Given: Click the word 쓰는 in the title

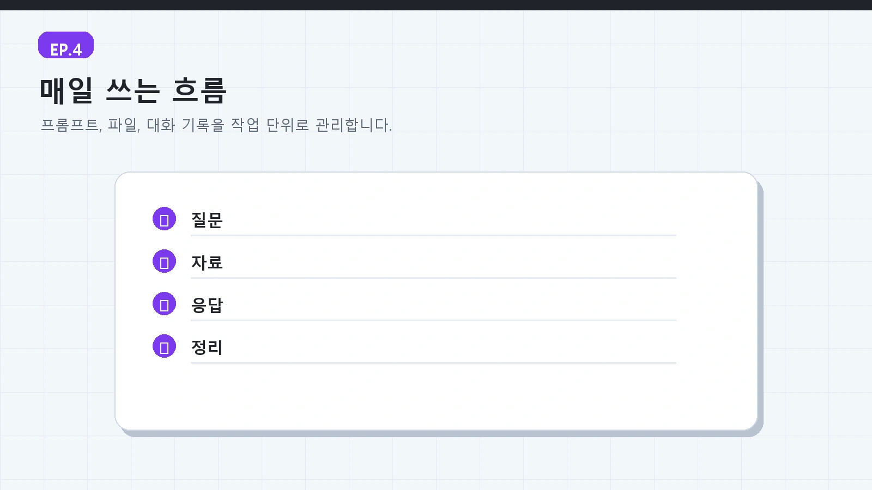Looking at the screenshot, I should pos(133,90).
